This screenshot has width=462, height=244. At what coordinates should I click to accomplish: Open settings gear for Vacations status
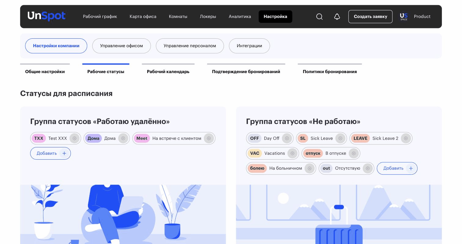tap(292, 153)
